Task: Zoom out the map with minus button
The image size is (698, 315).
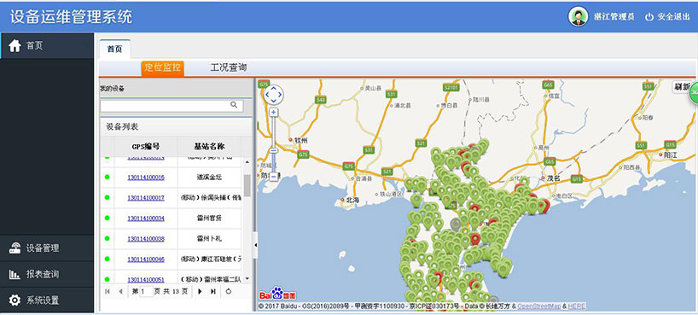Action: click(274, 177)
